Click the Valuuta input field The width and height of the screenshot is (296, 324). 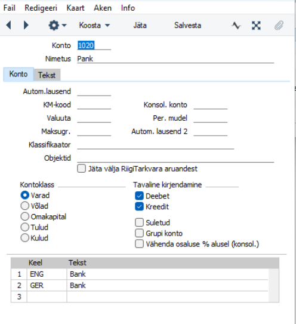point(94,118)
